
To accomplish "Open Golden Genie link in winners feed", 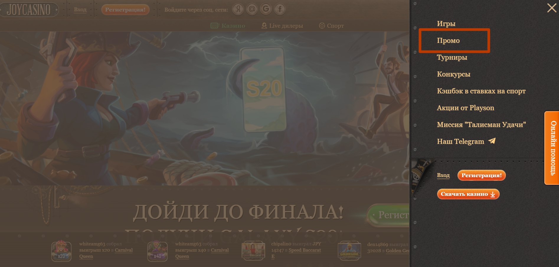I will [398, 251].
